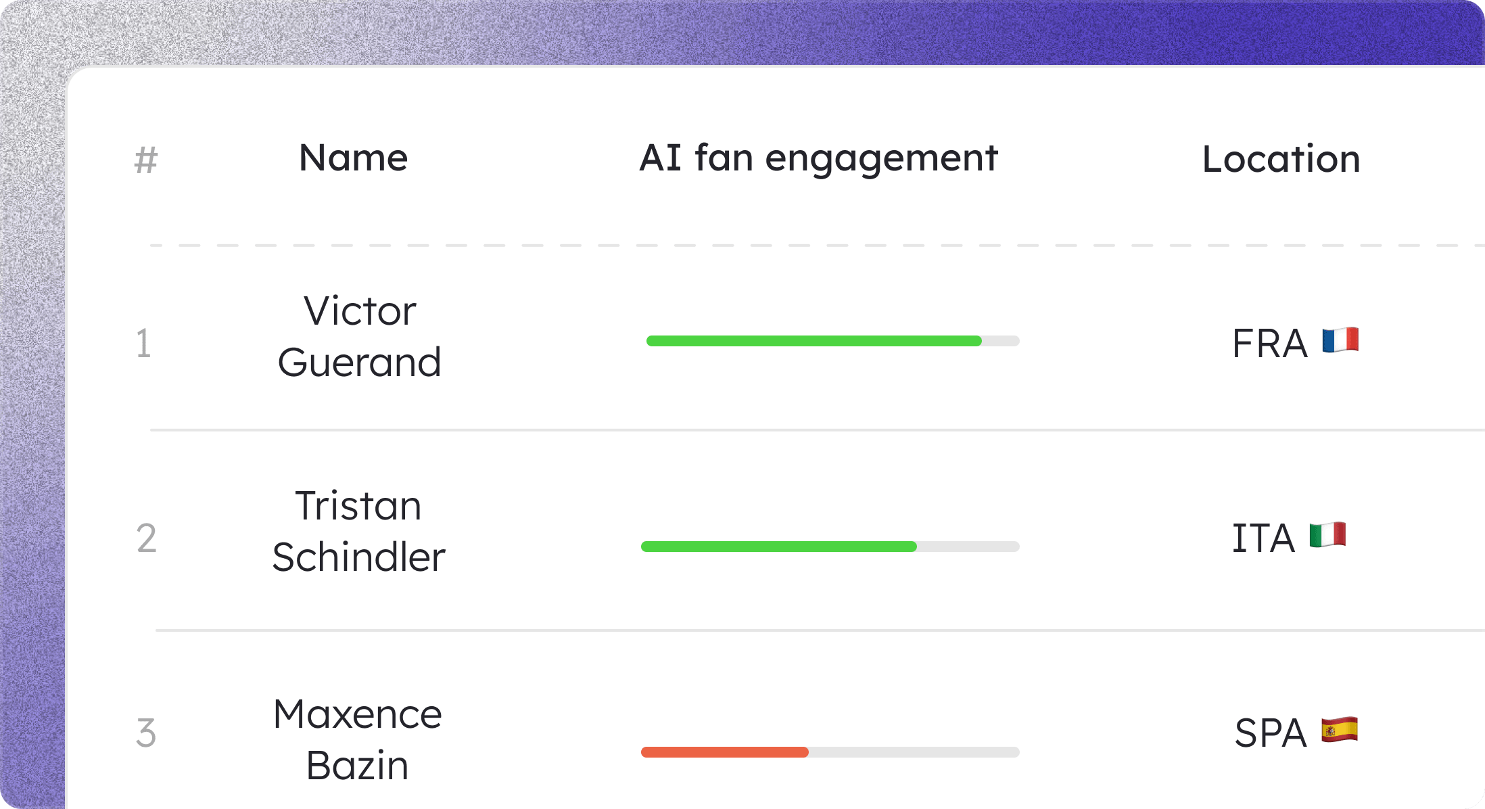Select the FRA location text
Viewport: 1485px width, 809px height.
coord(1269,344)
